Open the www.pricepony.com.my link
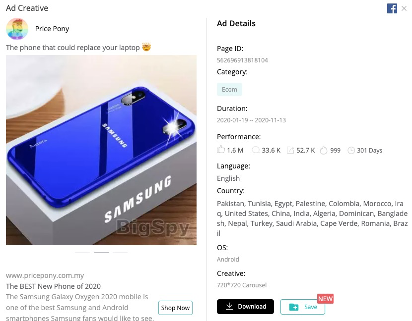 tap(45, 275)
